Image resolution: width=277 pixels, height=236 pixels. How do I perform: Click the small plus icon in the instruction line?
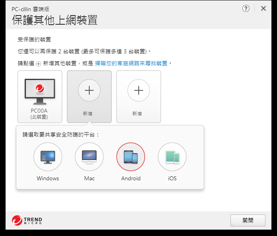coord(38,64)
